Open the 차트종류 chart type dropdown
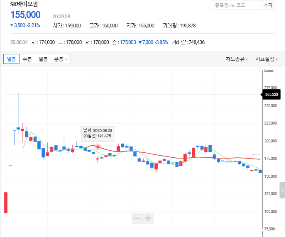The image size is (286, 237). coord(237,59)
